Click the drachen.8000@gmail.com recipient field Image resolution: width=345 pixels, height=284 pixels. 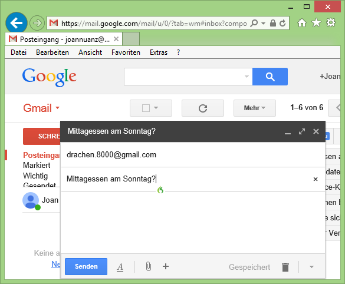point(193,155)
